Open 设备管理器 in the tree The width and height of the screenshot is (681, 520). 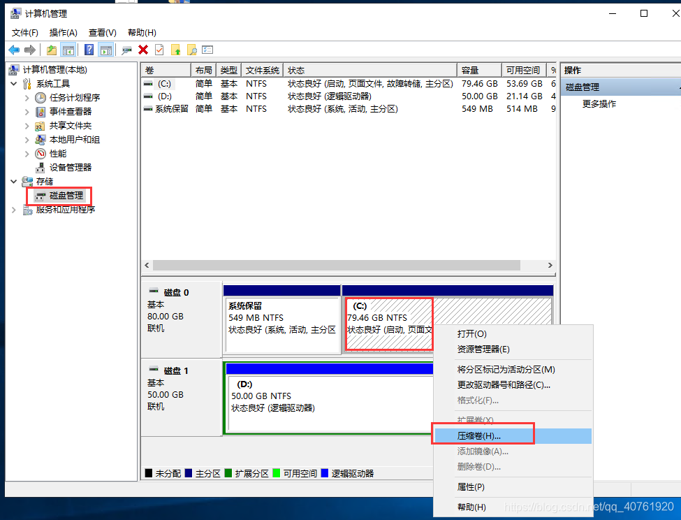click(71, 167)
